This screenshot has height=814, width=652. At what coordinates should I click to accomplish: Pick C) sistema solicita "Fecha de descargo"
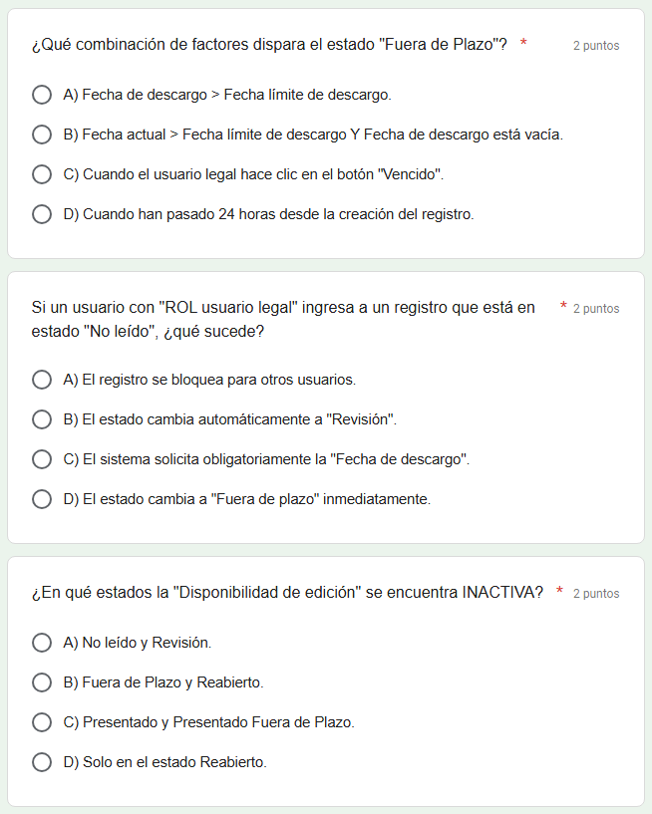42,459
